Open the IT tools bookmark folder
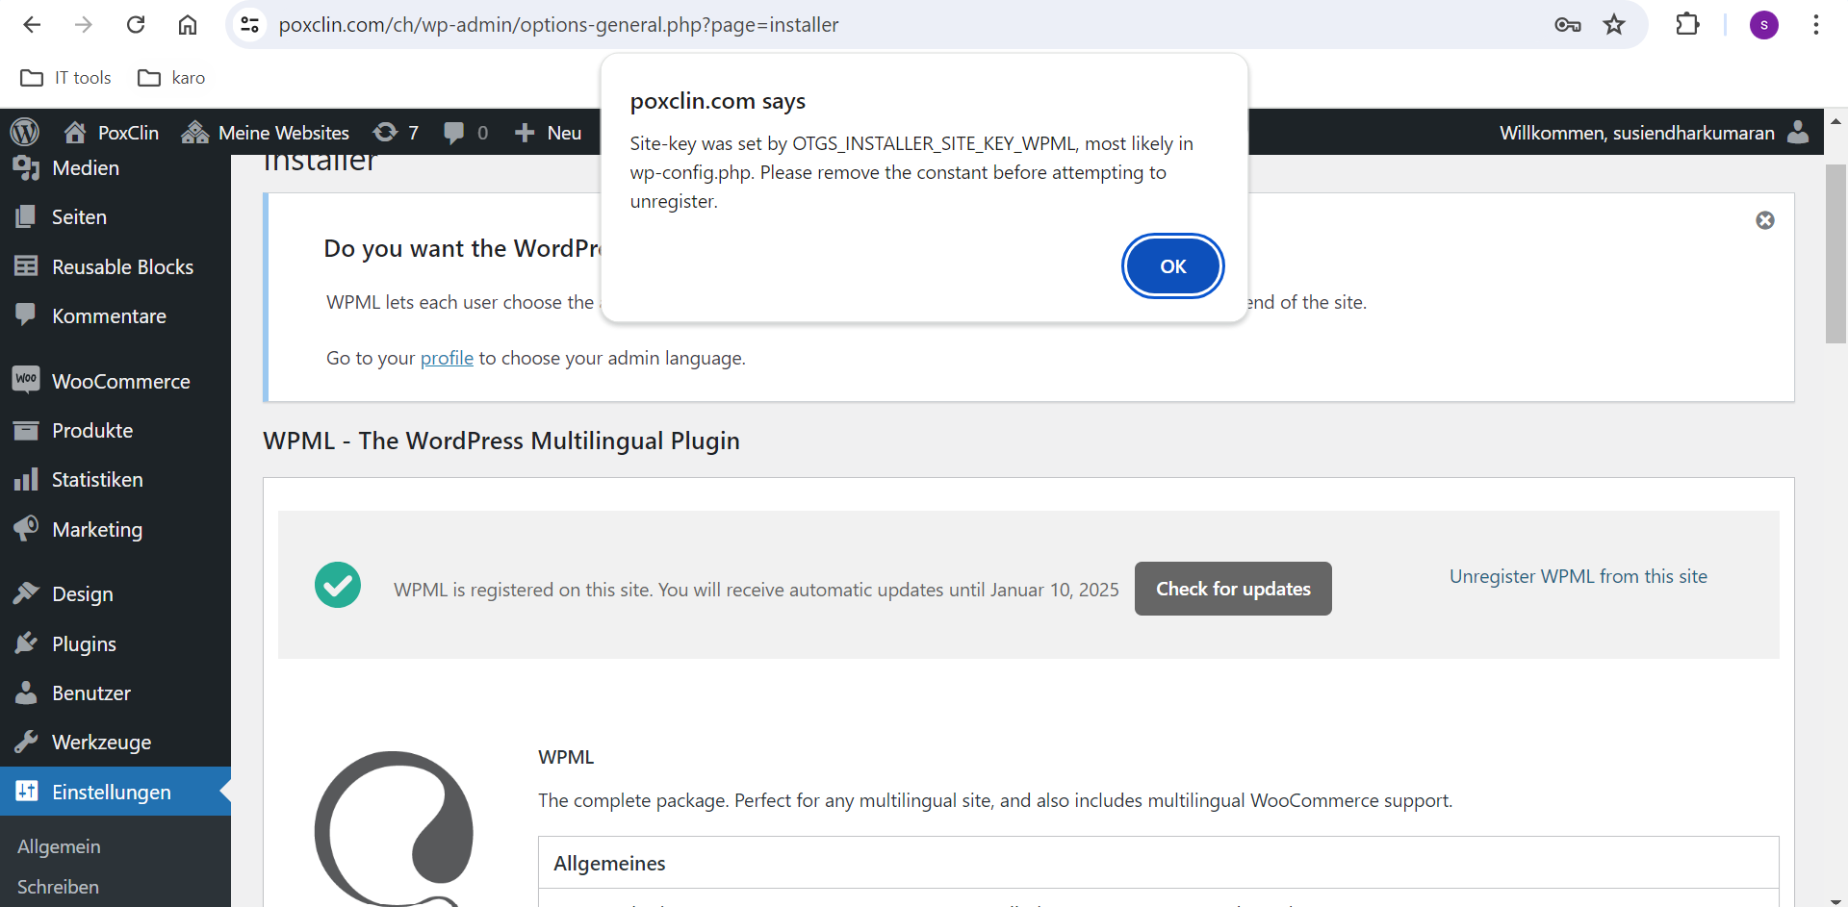 coord(65,78)
